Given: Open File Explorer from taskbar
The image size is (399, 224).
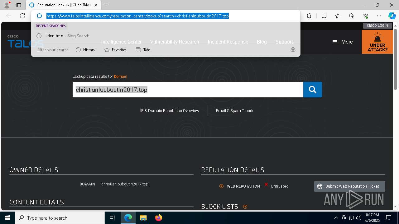Looking at the screenshot, I should click(x=143, y=218).
